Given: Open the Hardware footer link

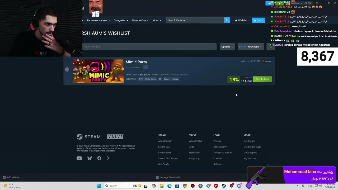Looking at the screenshot, I should [194, 153].
